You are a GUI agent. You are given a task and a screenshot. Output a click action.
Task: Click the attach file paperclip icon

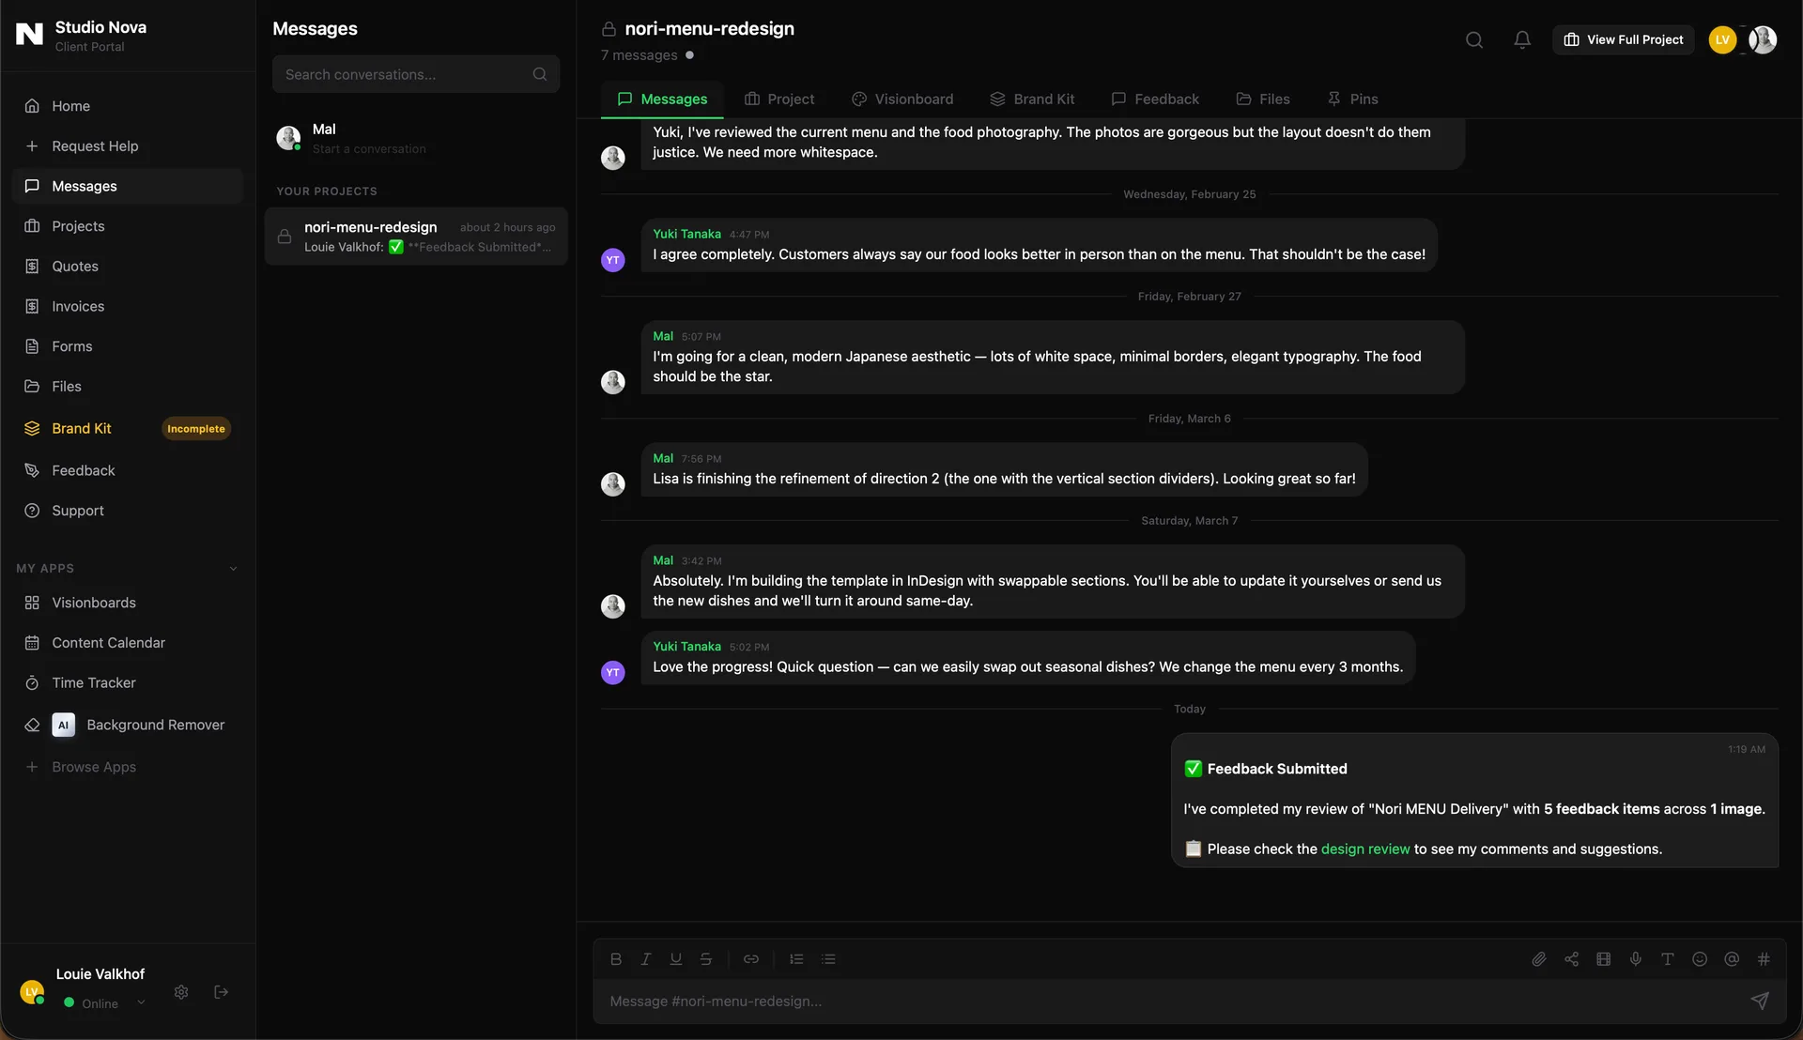click(x=1539, y=959)
